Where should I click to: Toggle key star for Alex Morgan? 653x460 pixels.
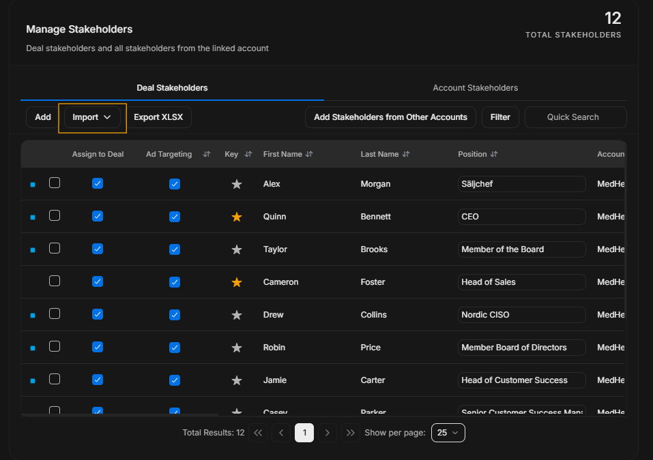237,184
